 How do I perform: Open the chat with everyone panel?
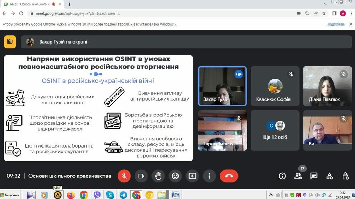coord(314,176)
